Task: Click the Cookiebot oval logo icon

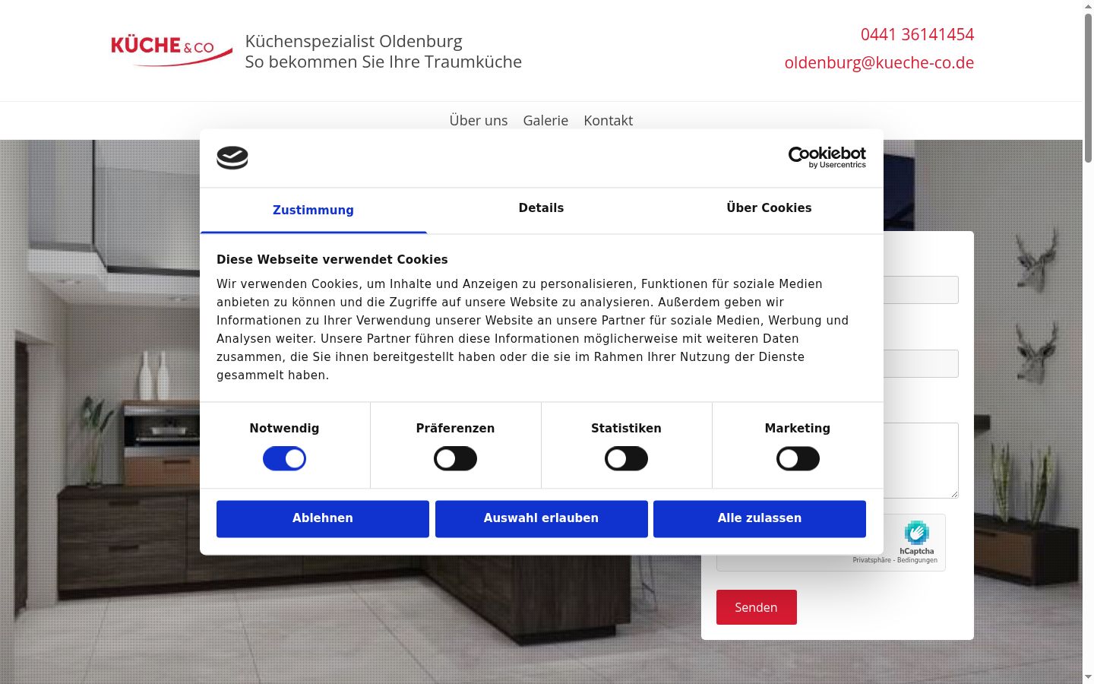Action: tap(232, 157)
